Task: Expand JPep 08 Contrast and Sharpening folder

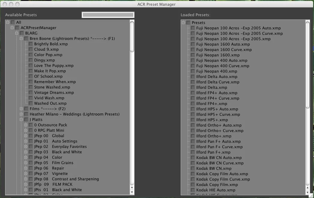Action: [26, 179]
